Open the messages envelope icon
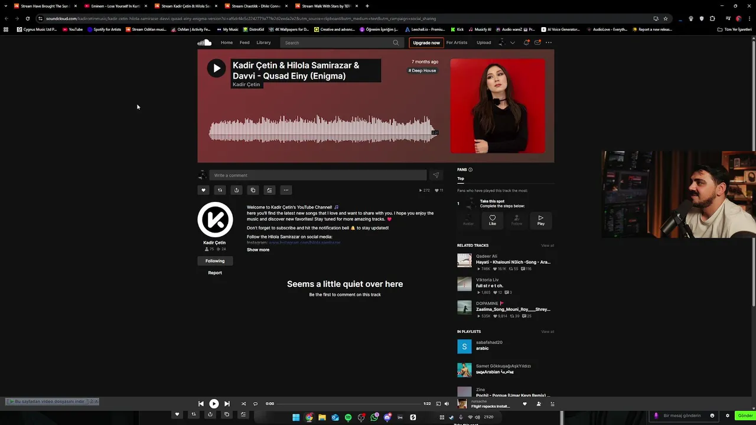This screenshot has width=756, height=425. pos(537,42)
